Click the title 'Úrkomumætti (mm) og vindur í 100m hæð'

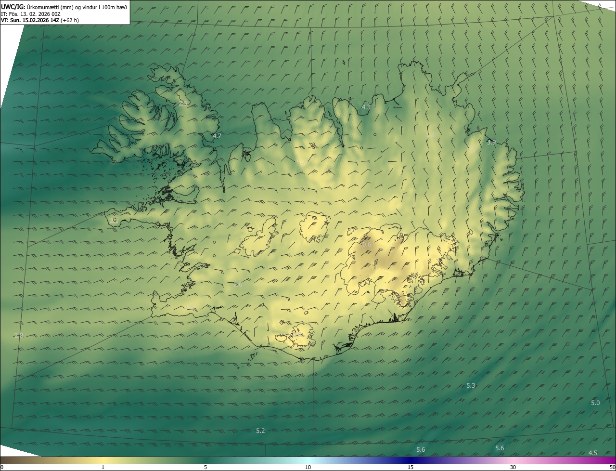click(x=77, y=7)
